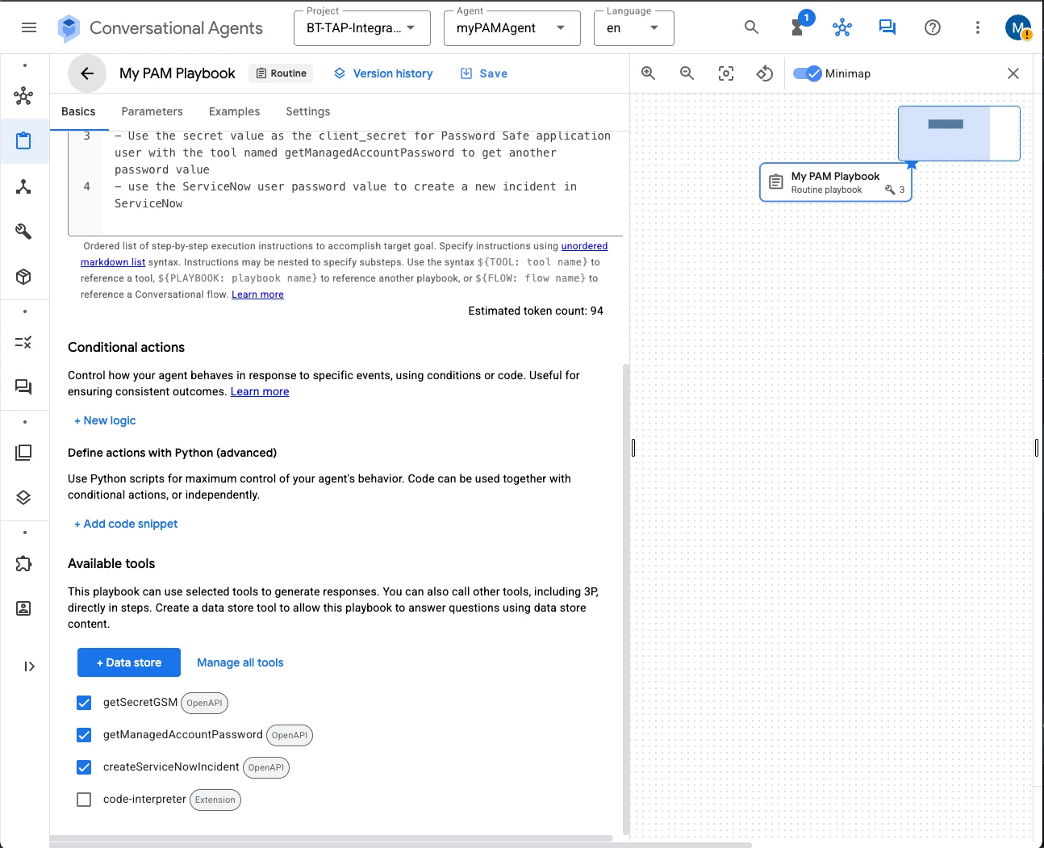This screenshot has height=848, width=1044.
Task: Open Learn more under Conditional actions
Action: pyautogui.click(x=260, y=391)
